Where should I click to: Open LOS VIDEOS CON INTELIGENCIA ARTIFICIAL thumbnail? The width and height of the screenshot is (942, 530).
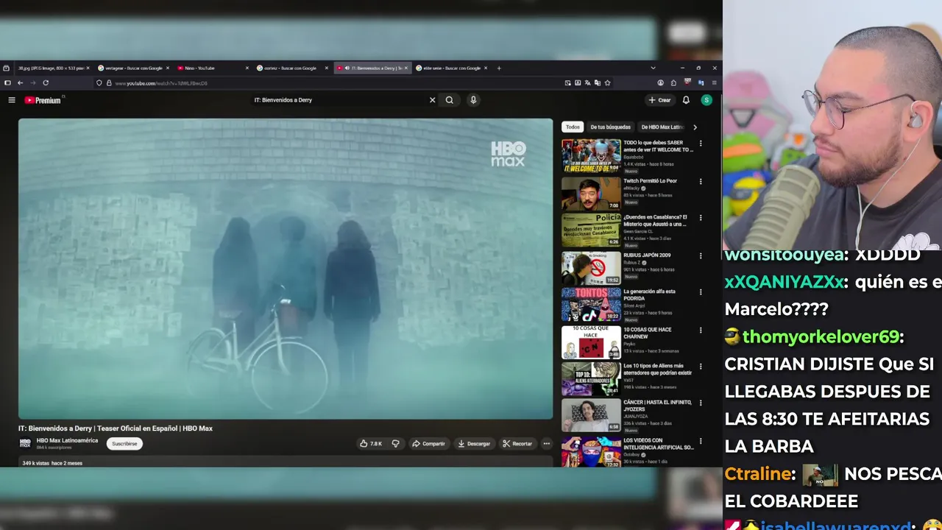pyautogui.click(x=591, y=451)
